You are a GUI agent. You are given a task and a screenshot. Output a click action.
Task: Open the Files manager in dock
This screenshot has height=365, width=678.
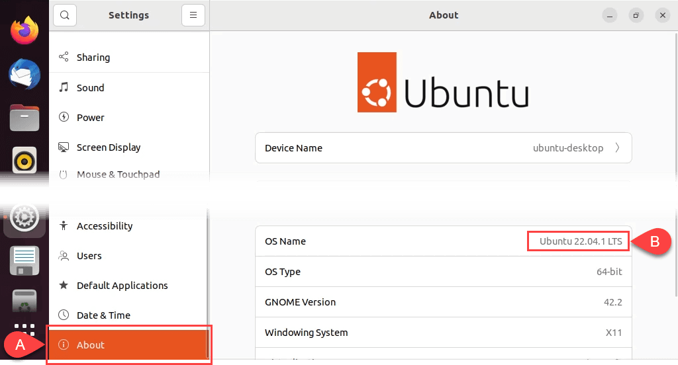pyautogui.click(x=24, y=118)
